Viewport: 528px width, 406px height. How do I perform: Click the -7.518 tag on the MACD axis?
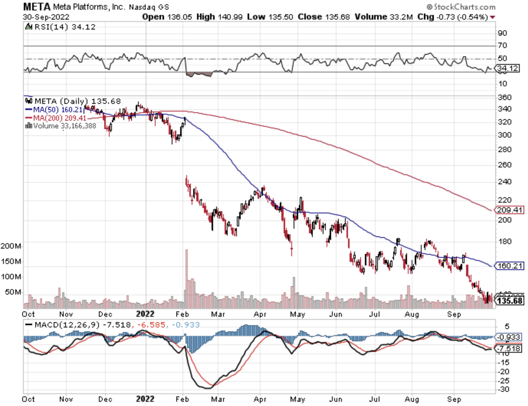click(x=508, y=348)
